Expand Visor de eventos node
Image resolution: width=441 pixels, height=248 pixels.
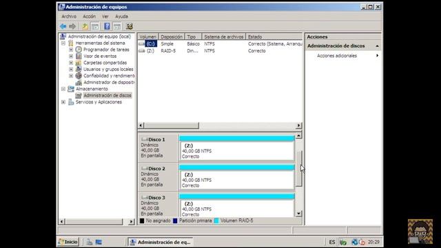click(71, 56)
